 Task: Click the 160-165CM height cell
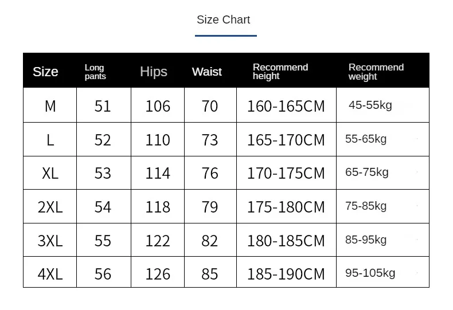click(x=286, y=106)
